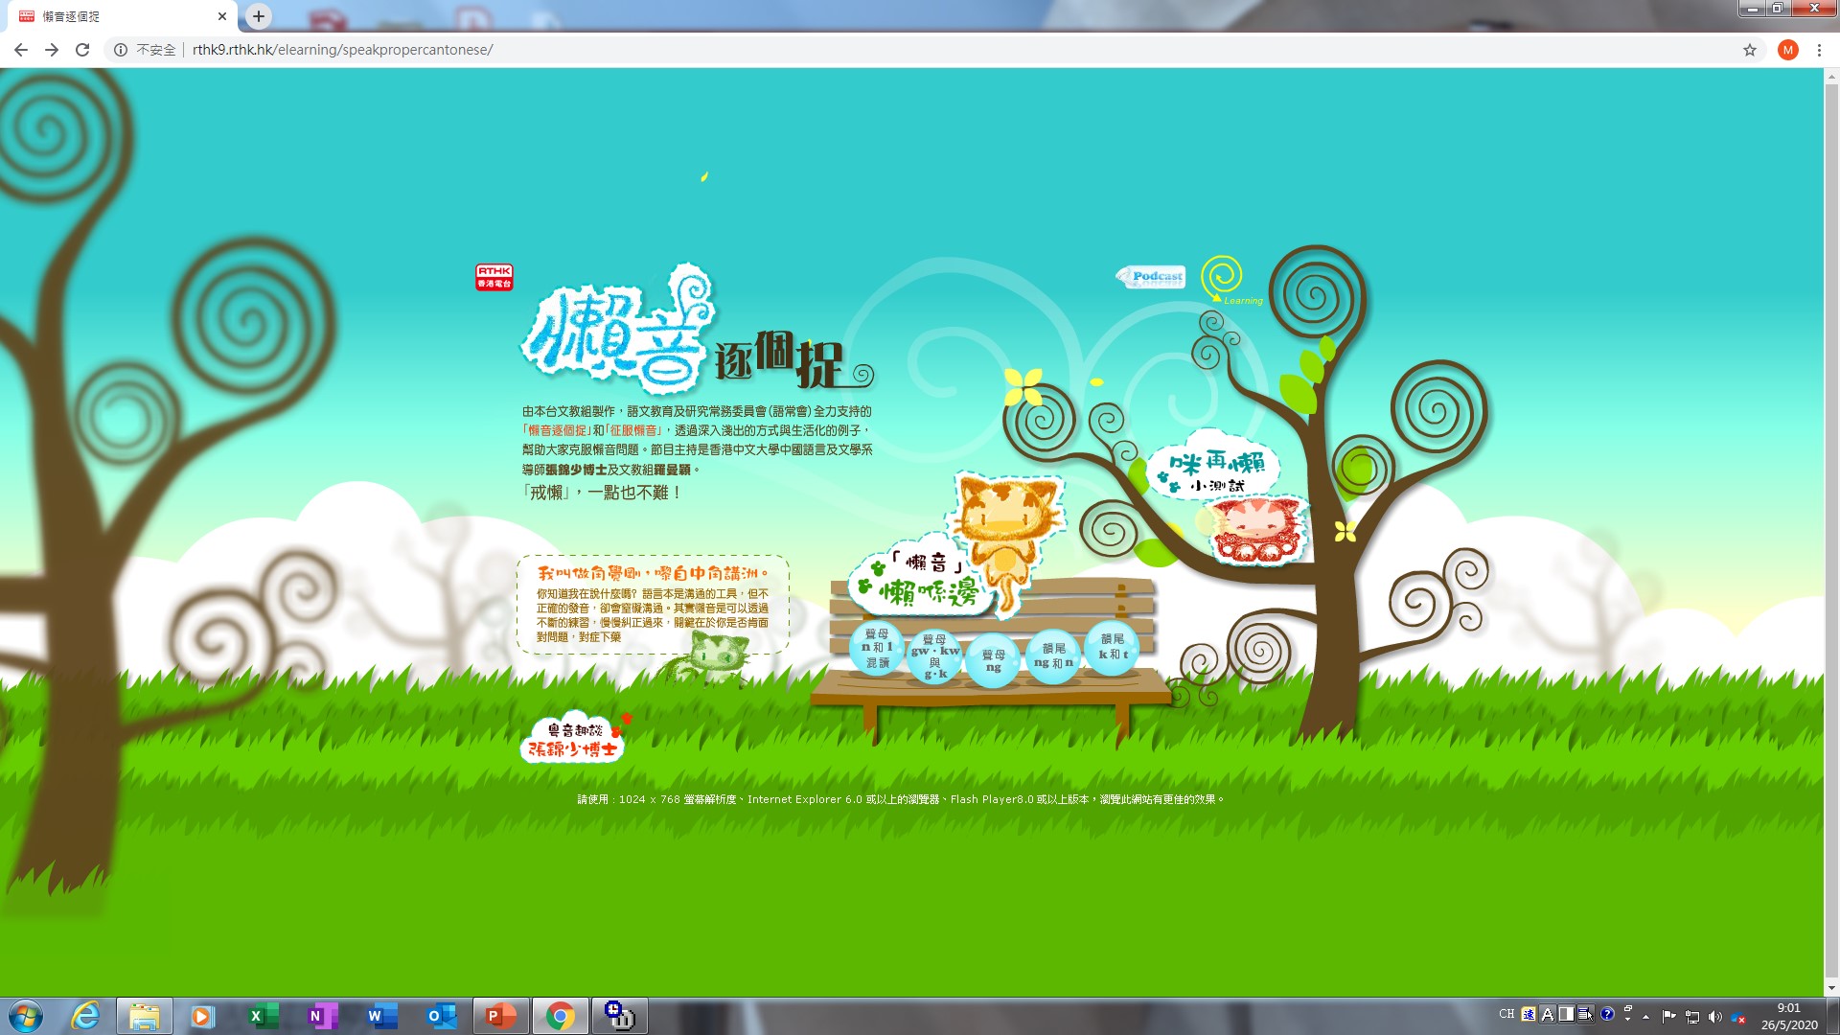This screenshot has height=1035, width=1840.
Task: Select the 韻尾 ng 和 n bubble
Action: [x=1053, y=656]
